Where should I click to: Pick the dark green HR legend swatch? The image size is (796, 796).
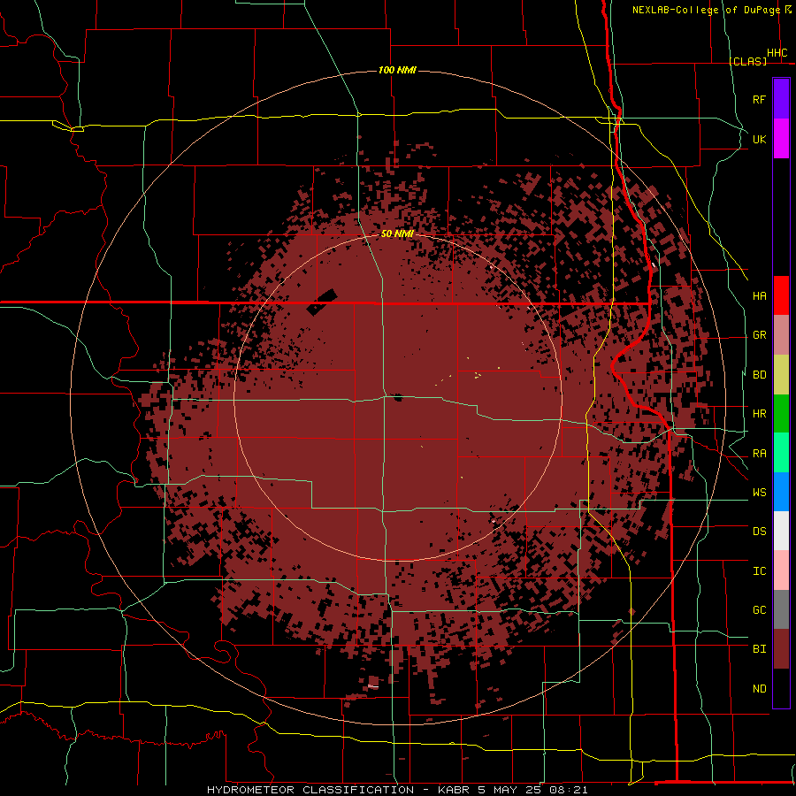coord(781,414)
